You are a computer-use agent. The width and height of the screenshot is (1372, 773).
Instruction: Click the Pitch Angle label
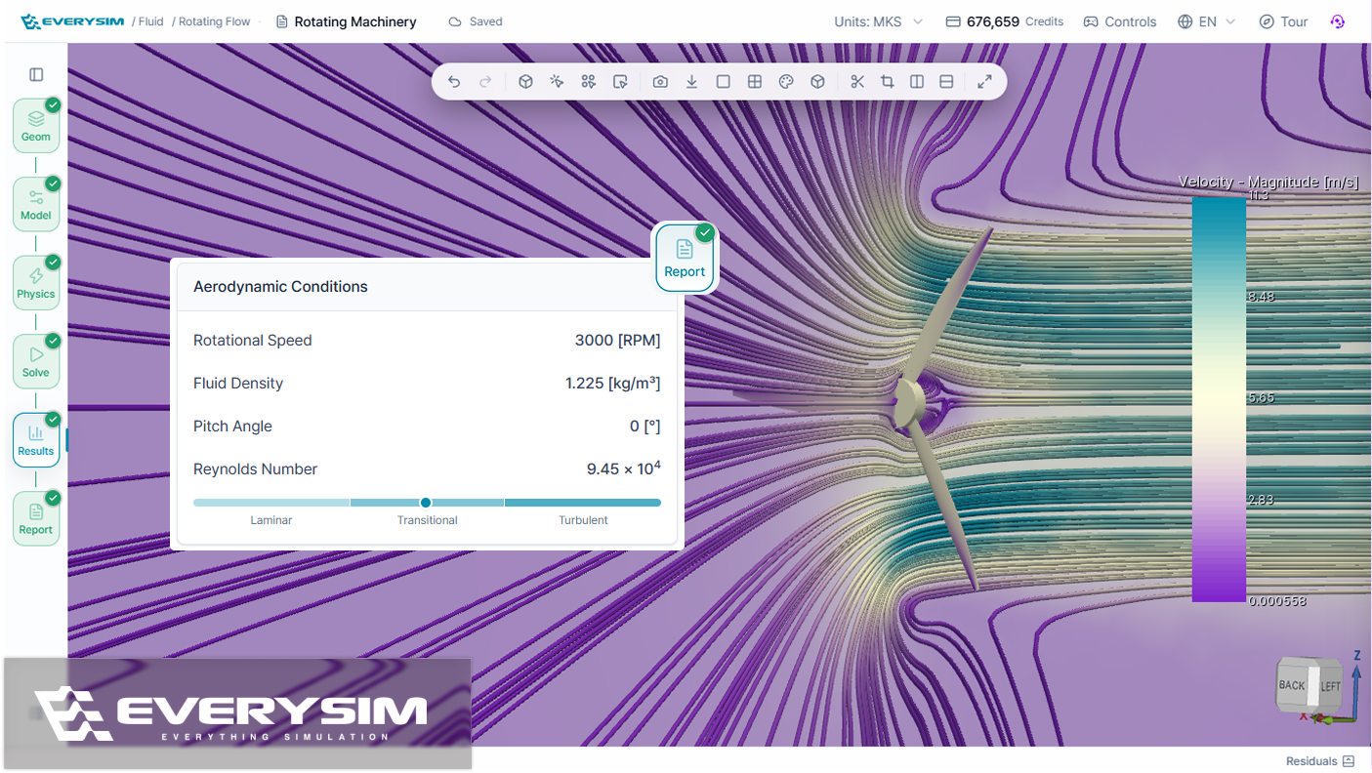pyautogui.click(x=232, y=427)
